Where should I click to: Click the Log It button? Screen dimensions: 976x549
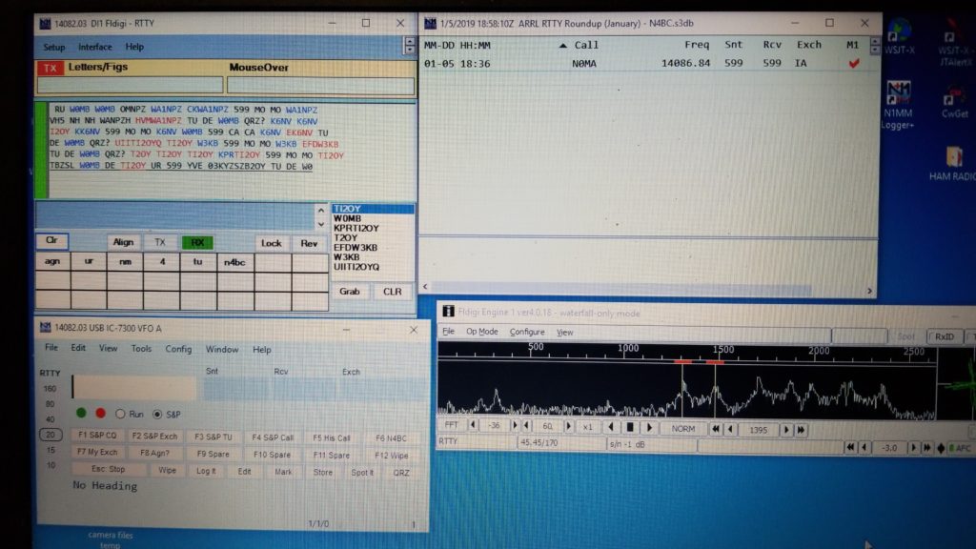pyautogui.click(x=206, y=471)
